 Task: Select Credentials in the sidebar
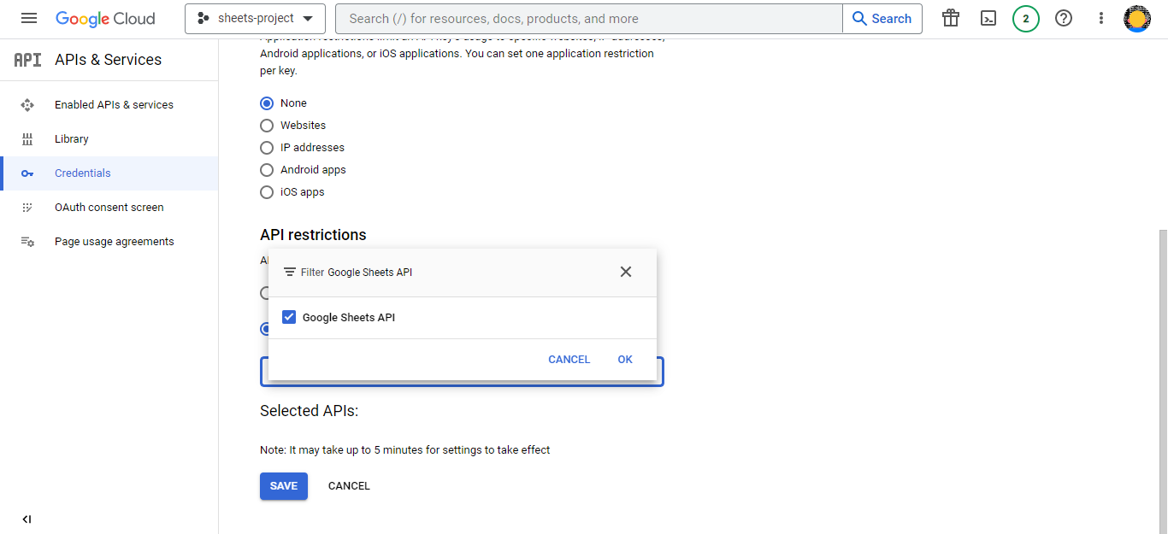[109, 173]
